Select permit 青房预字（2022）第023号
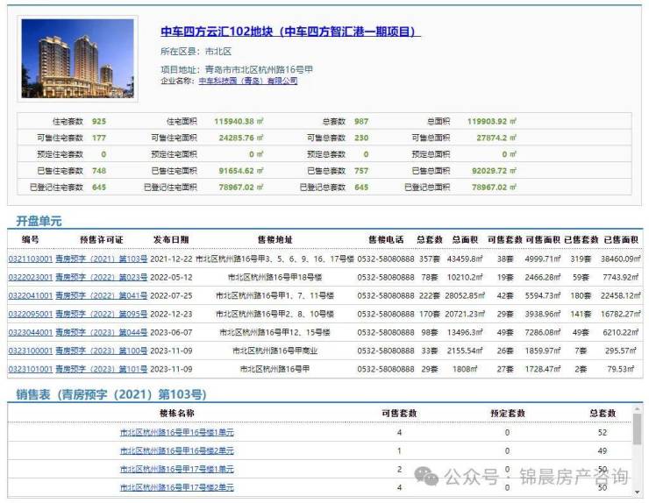 101,278
